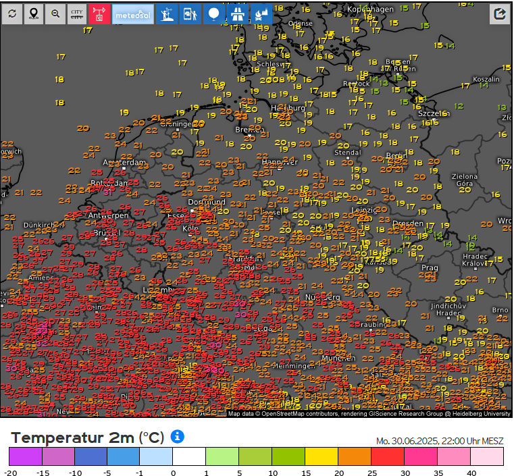Click the Heidelberg University attribution text
This screenshot has height=476, width=514.
481,414
